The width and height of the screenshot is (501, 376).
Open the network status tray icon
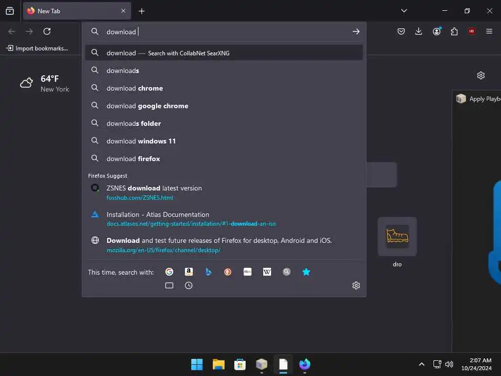(437, 364)
